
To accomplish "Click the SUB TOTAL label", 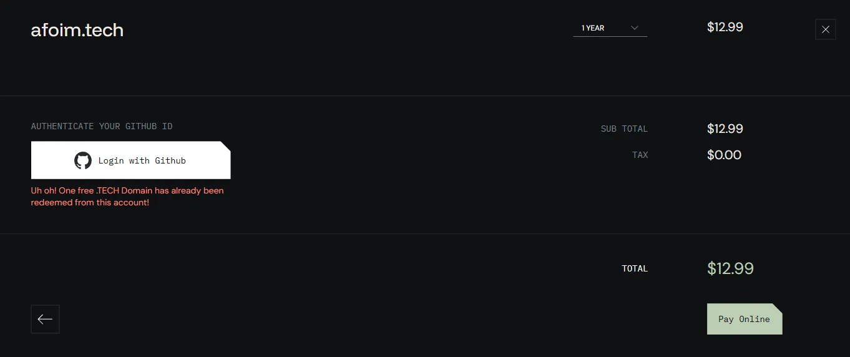I will pyautogui.click(x=624, y=129).
